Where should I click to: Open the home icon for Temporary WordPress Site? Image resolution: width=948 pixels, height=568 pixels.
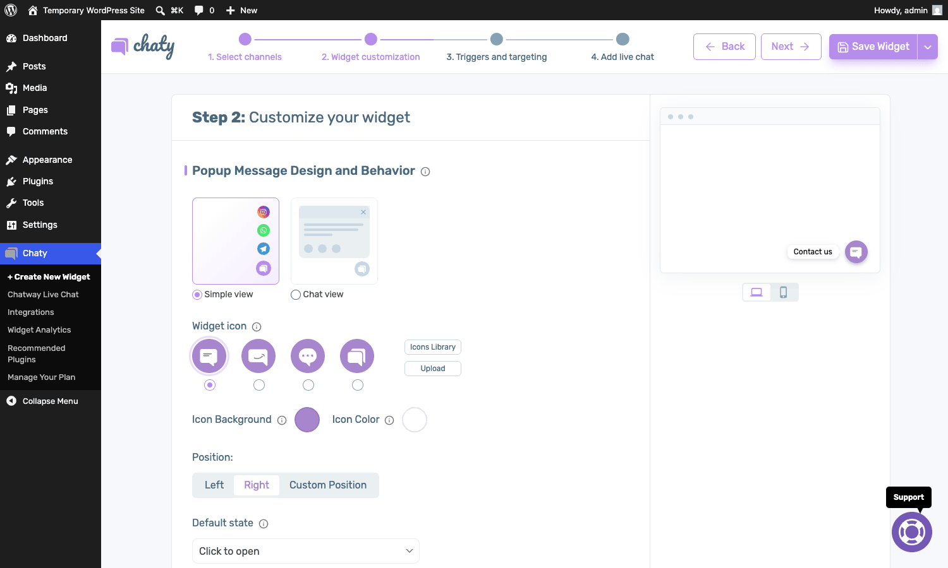(33, 10)
